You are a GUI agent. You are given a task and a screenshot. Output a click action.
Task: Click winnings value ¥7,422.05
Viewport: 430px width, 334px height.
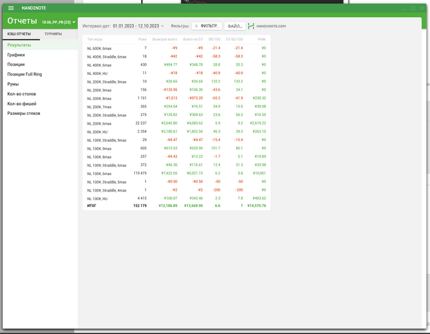click(x=169, y=173)
